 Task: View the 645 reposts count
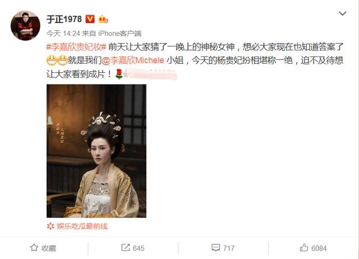coord(139,248)
